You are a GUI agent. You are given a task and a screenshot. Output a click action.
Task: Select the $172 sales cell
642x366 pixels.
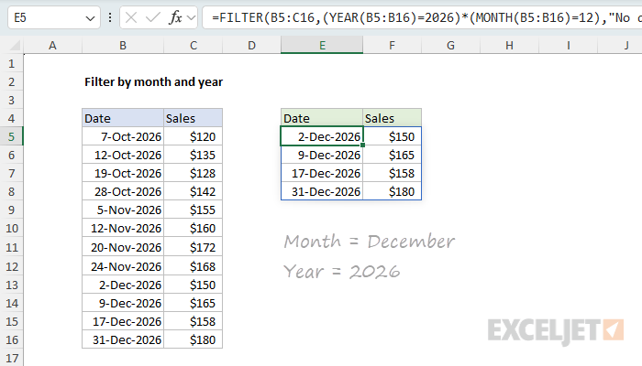click(x=194, y=247)
